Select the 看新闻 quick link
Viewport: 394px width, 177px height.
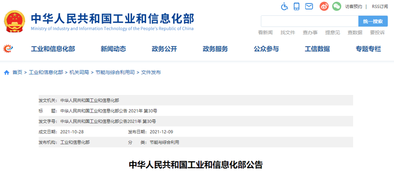coord(265,32)
